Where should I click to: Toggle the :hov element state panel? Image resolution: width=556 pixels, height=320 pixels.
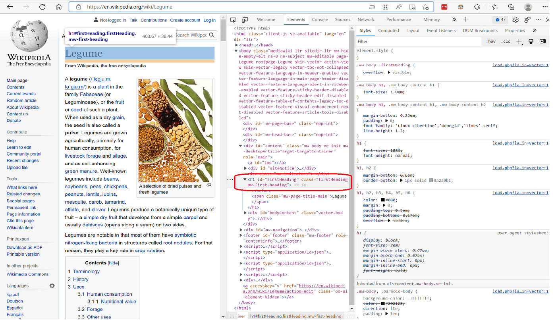[x=491, y=41]
